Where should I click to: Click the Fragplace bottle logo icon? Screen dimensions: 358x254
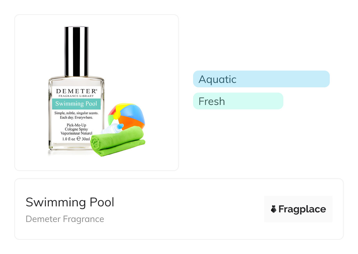274,209
